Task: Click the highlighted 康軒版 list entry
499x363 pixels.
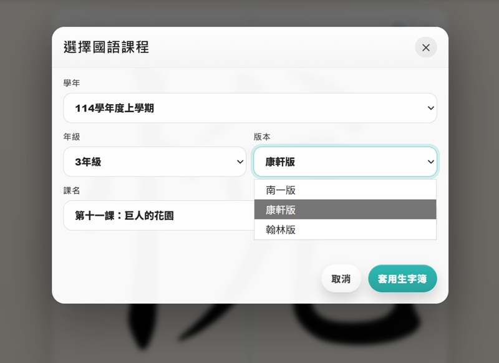Action: [x=345, y=210]
